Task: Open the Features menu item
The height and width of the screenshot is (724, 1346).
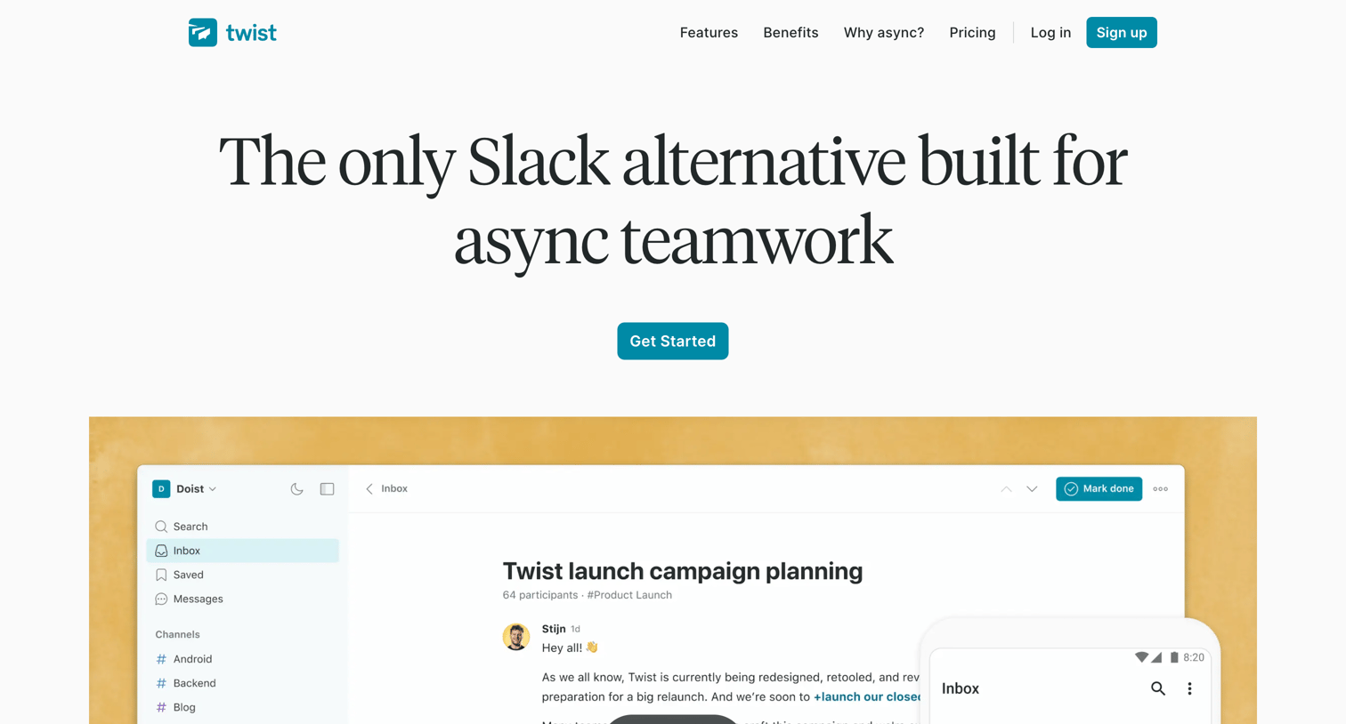Action: [x=709, y=33]
